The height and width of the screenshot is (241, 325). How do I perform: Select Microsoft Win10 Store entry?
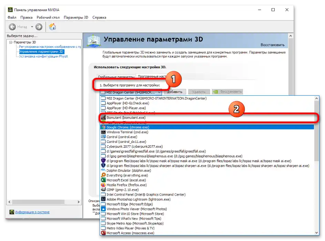pos(207,214)
